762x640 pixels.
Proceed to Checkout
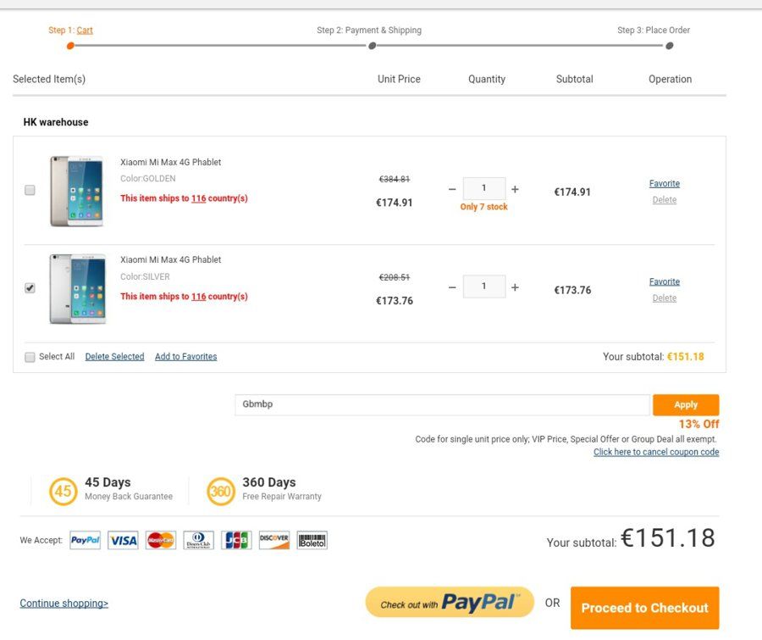click(x=644, y=608)
